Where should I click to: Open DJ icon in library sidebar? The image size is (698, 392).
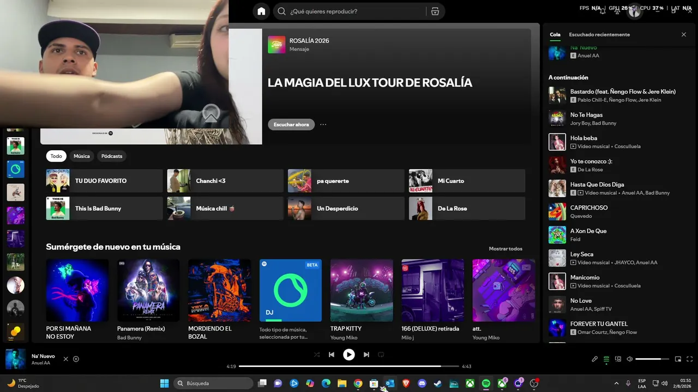point(15,169)
